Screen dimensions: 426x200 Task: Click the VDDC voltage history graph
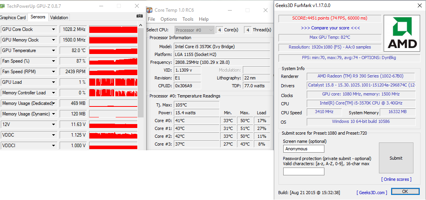[113, 135]
